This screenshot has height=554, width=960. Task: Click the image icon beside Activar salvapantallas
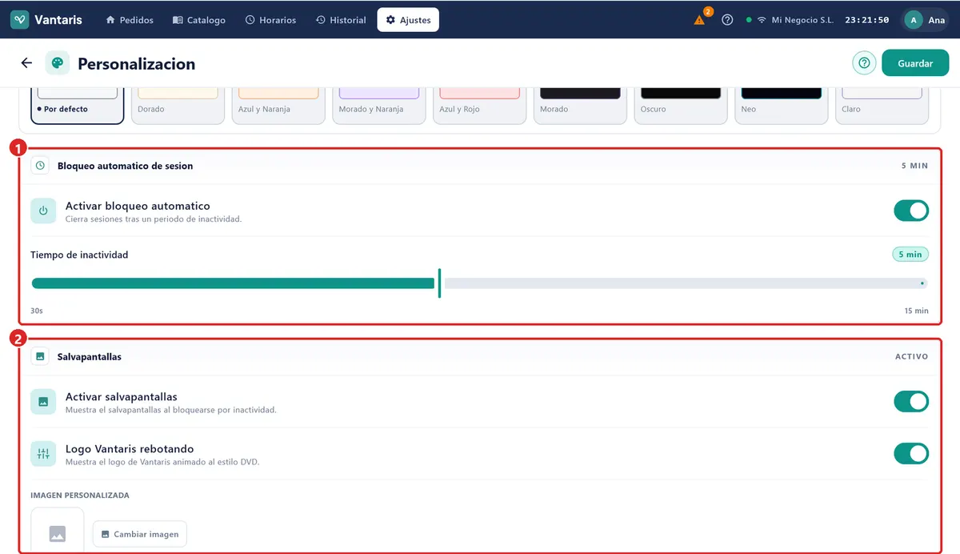tap(43, 402)
